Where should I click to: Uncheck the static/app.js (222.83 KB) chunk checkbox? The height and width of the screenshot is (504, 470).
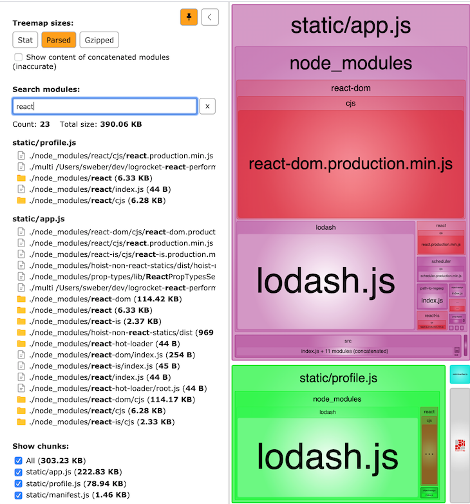click(18, 472)
